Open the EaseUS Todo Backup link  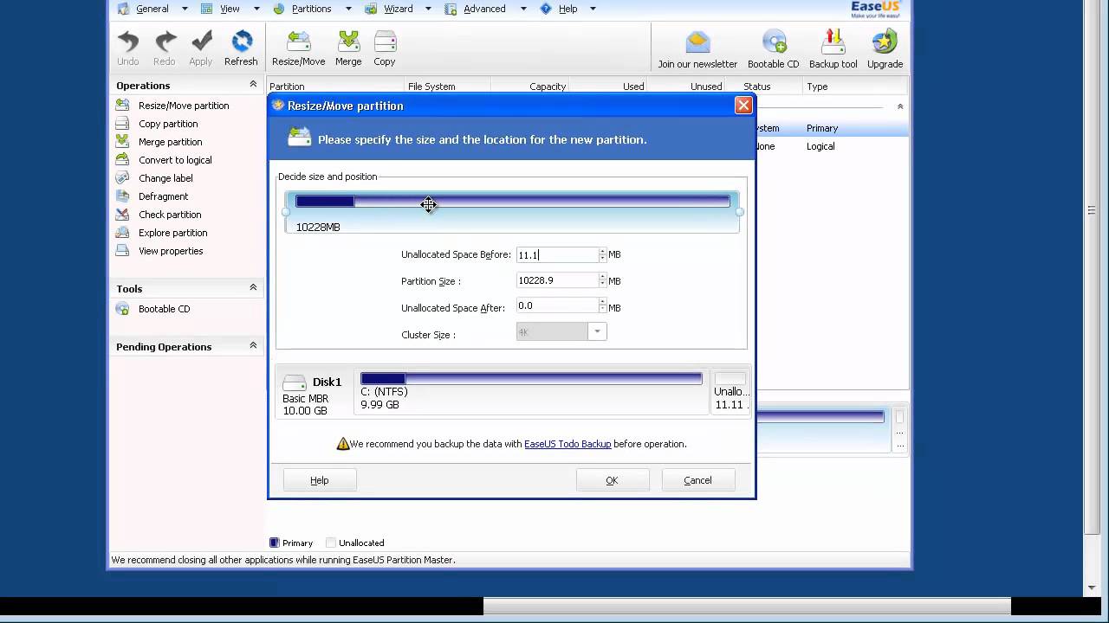[x=567, y=444]
